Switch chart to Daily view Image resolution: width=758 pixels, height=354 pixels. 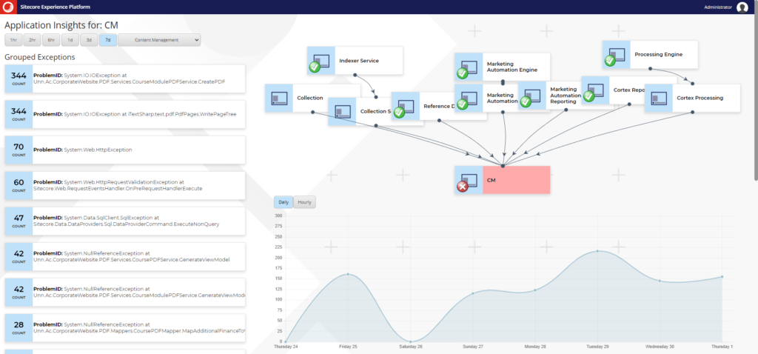coord(284,202)
